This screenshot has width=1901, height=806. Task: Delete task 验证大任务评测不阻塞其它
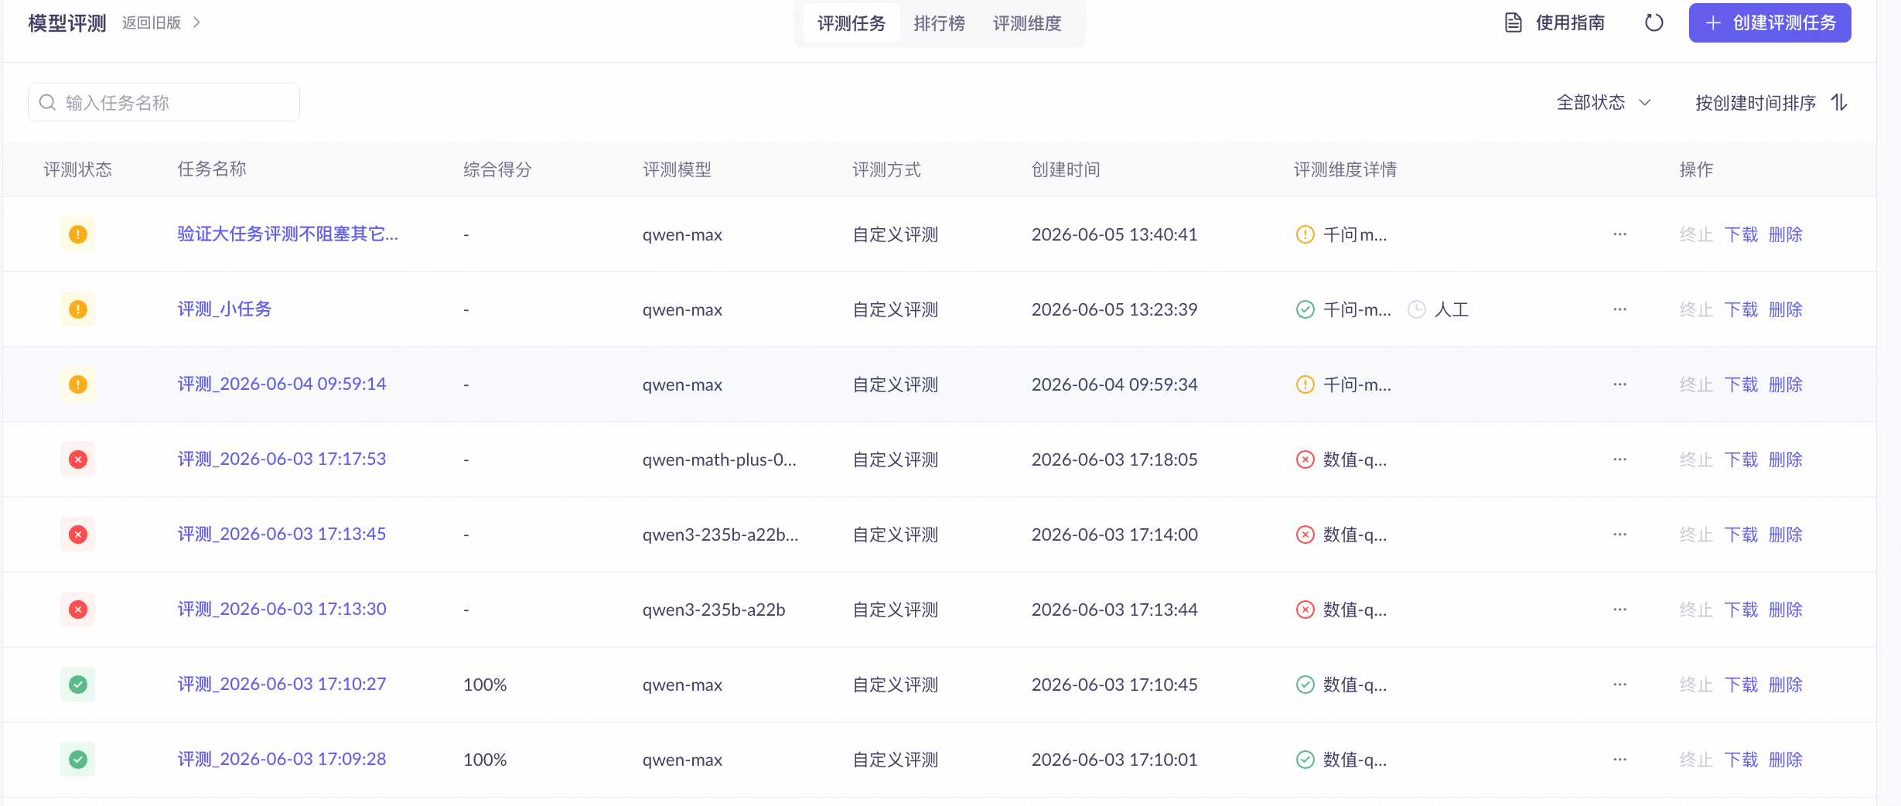pyautogui.click(x=1786, y=234)
